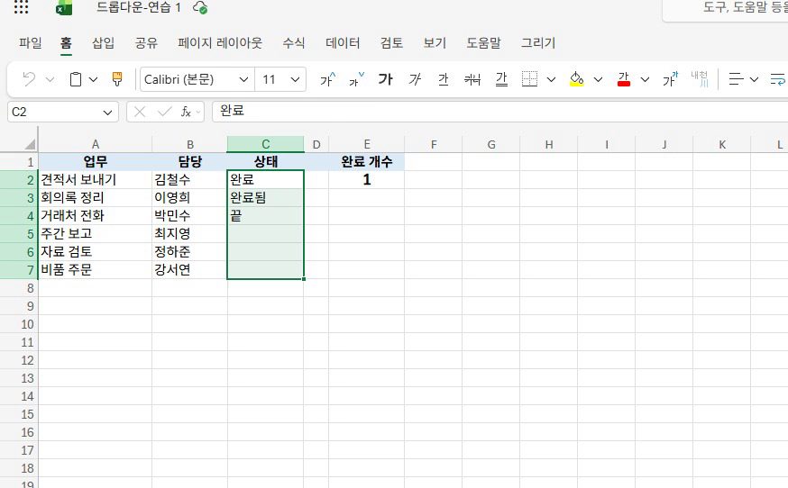Screen dimensions: 788x488
Task: Toggle underline 가 formatting
Action: pyautogui.click(x=444, y=79)
